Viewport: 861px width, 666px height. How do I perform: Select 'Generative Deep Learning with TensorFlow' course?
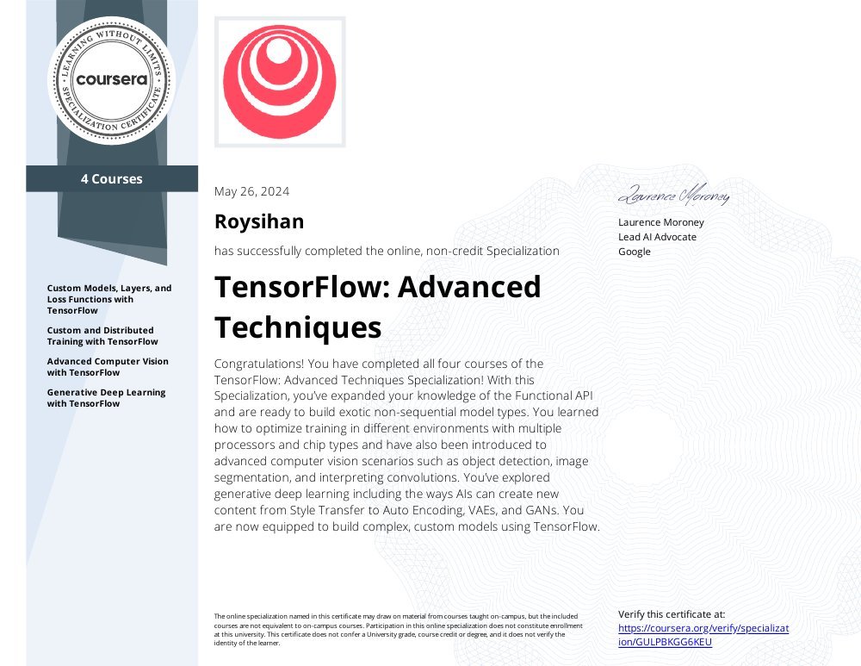point(106,398)
